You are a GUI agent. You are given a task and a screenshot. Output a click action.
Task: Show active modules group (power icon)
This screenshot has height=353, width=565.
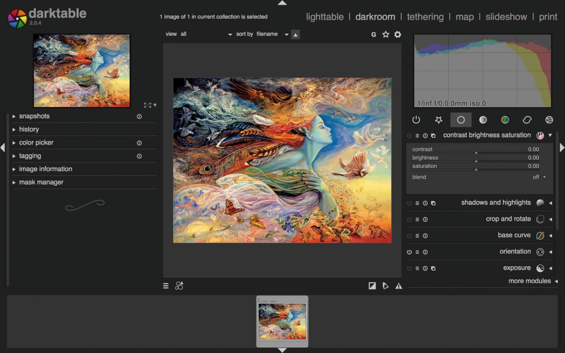(416, 120)
